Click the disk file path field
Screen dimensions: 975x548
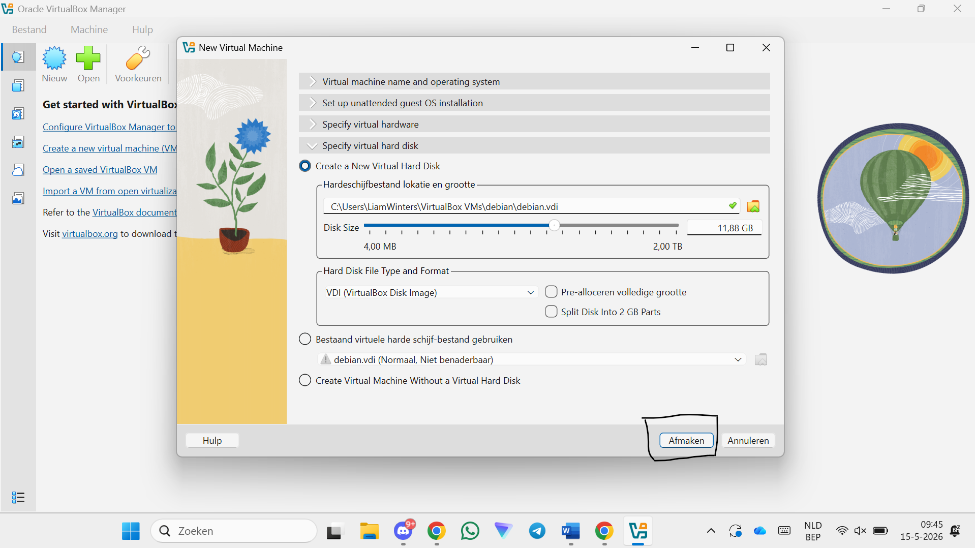pos(531,206)
